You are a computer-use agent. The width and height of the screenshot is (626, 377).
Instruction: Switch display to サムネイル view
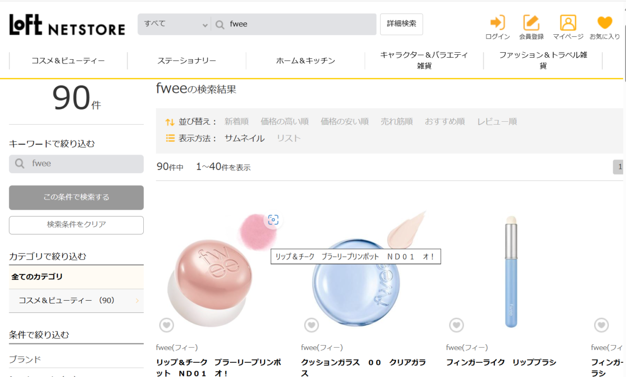pos(245,138)
